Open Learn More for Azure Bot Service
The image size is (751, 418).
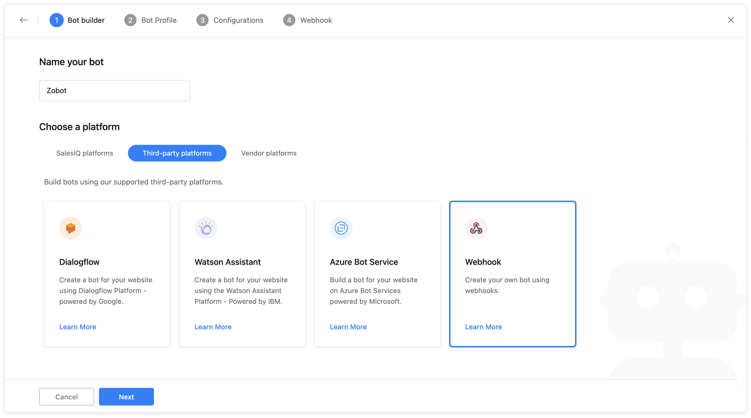pyautogui.click(x=349, y=327)
